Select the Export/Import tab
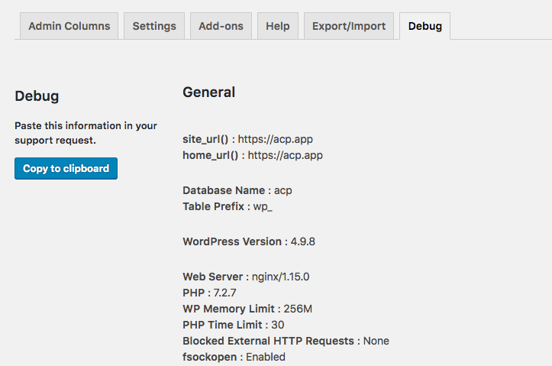Viewport: 552px width, 366px height. click(349, 26)
